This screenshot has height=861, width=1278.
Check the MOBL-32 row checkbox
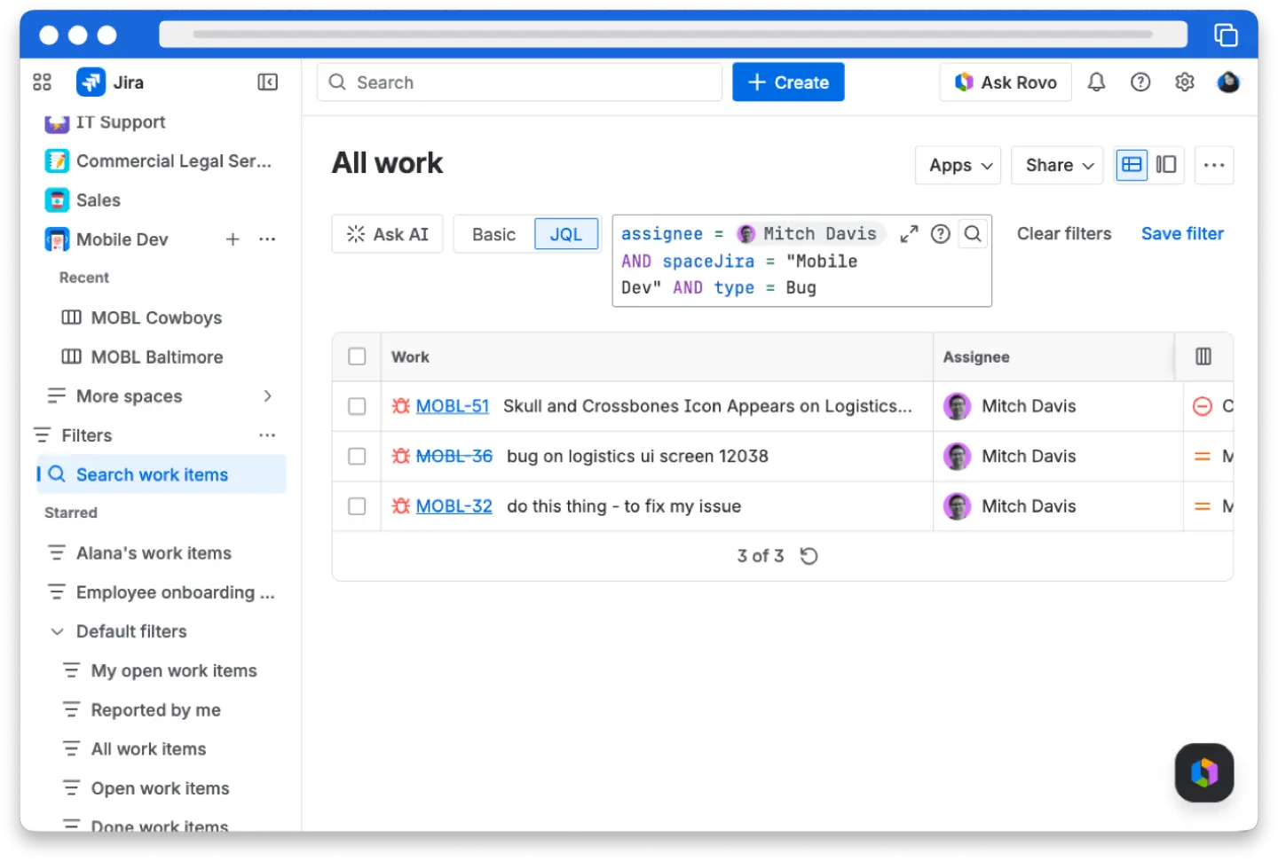(x=357, y=506)
